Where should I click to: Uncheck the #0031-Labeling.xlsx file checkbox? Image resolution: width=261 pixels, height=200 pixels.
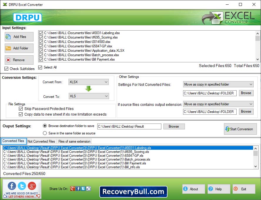coord(41,33)
